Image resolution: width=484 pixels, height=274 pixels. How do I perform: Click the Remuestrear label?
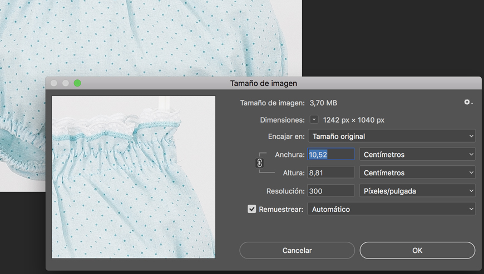(281, 209)
